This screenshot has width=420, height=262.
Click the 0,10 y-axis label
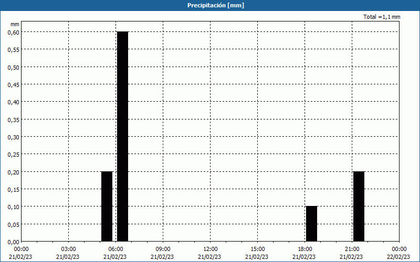click(x=14, y=207)
